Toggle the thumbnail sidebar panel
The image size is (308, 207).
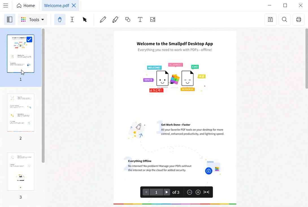(10, 19)
